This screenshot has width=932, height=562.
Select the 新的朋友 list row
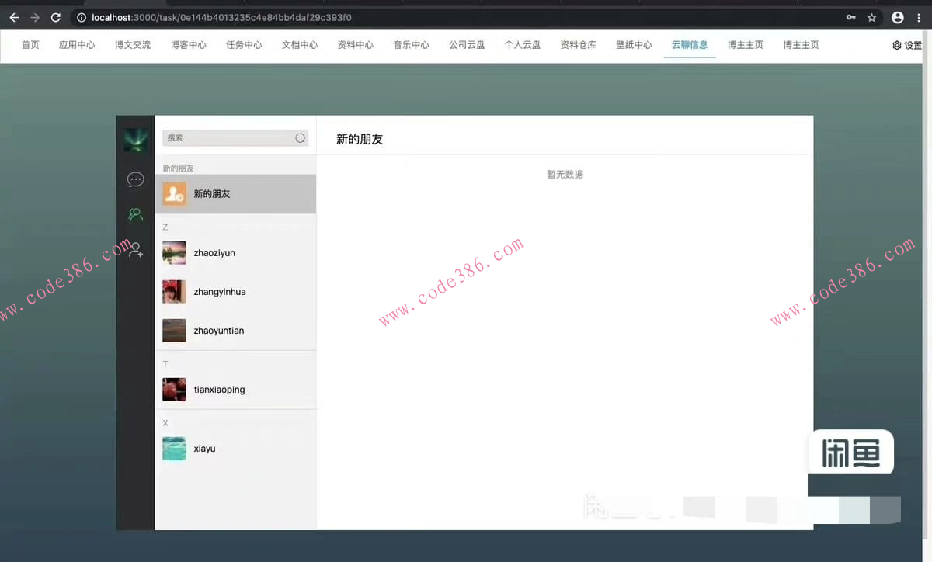click(x=235, y=194)
